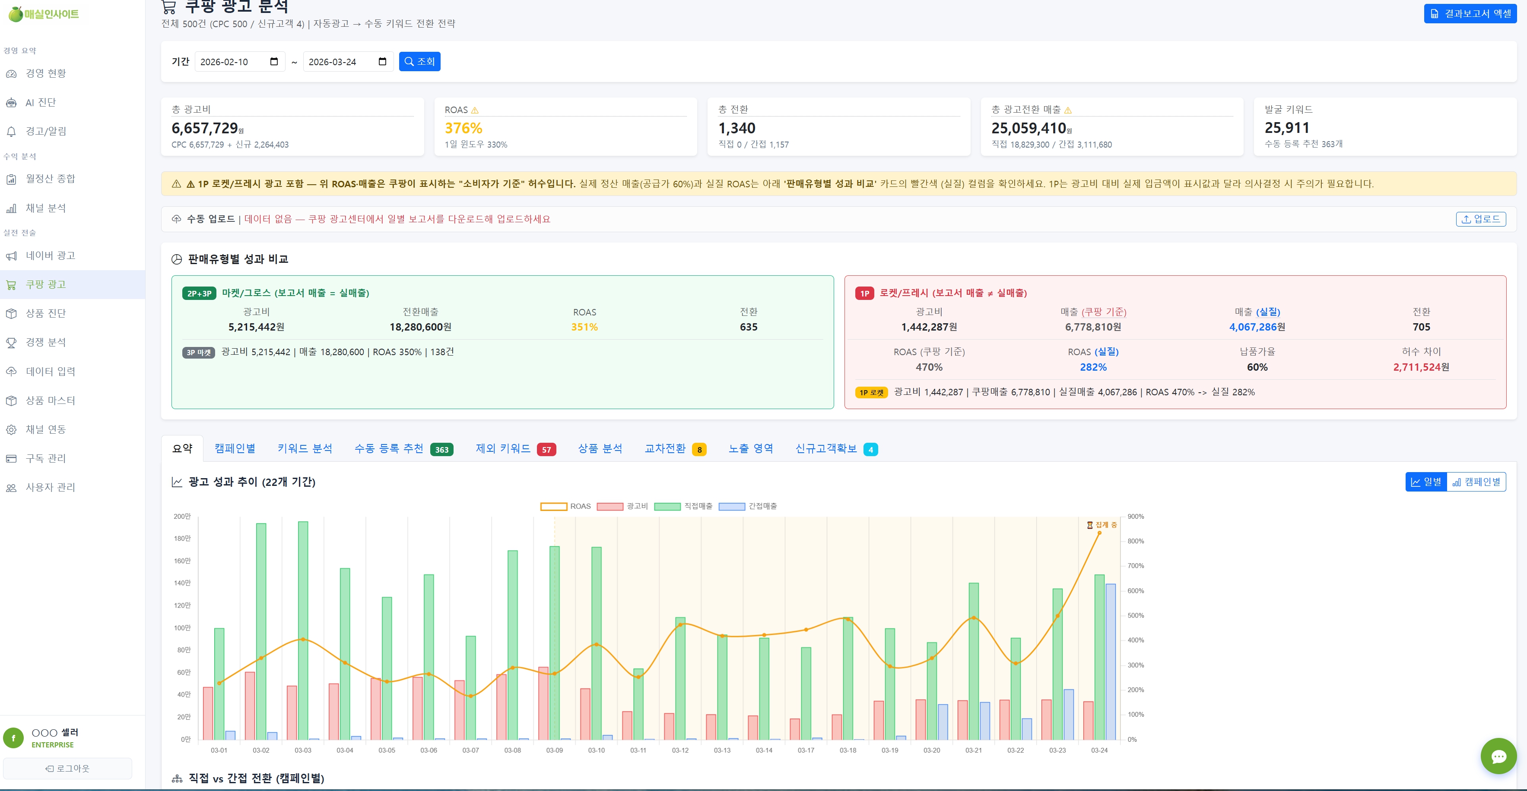Viewport: 1527px width, 791px height.
Task: Switch to the 요약 tab
Action: 183,449
